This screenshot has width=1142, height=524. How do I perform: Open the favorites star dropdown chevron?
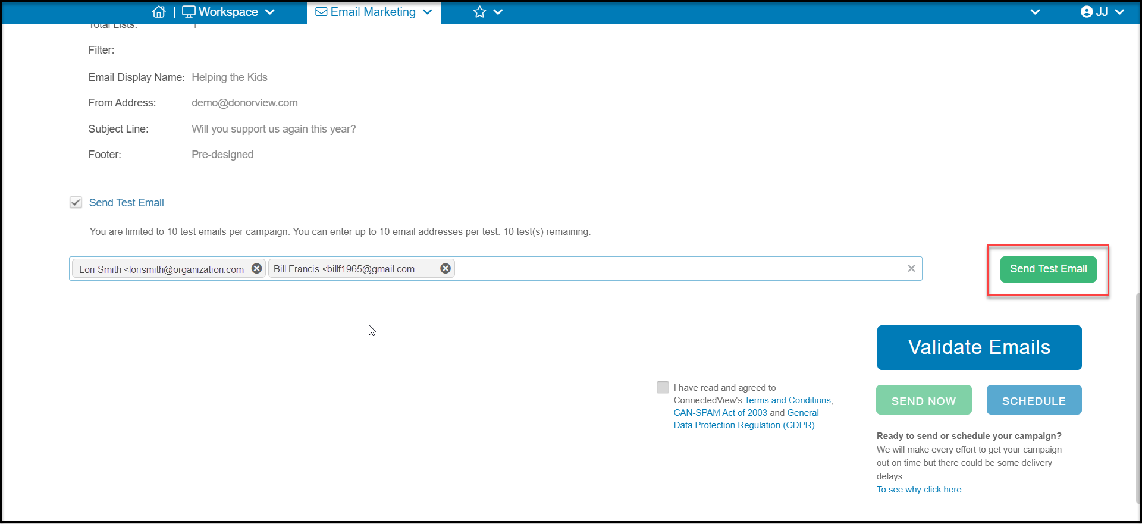498,12
